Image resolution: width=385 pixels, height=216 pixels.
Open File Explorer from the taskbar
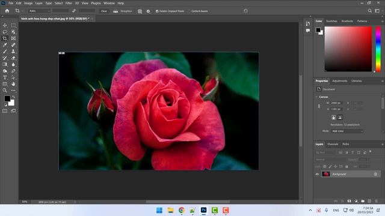tap(170, 210)
